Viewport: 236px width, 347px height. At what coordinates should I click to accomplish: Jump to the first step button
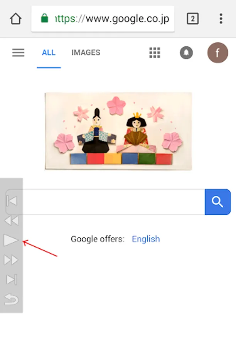[x=12, y=201]
